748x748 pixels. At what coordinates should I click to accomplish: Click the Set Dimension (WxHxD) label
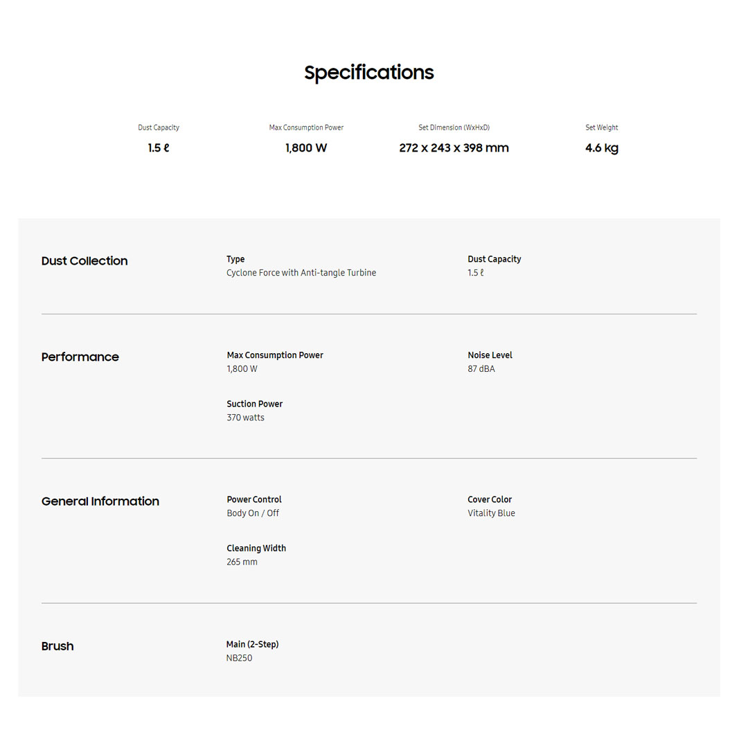(x=454, y=127)
